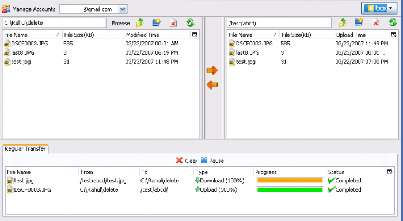Click local test.jpg file icon
The height and width of the screenshot is (221, 403).
[7, 62]
